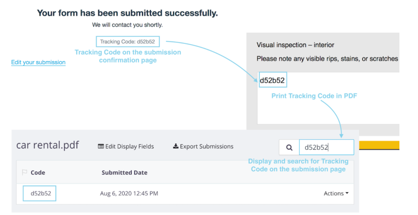The image size is (418, 215).
Task: Click the Tracking Code: d52b52 confirmation box
Action: click(x=128, y=41)
